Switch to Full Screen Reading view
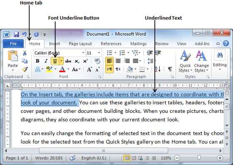 (x=134, y=158)
